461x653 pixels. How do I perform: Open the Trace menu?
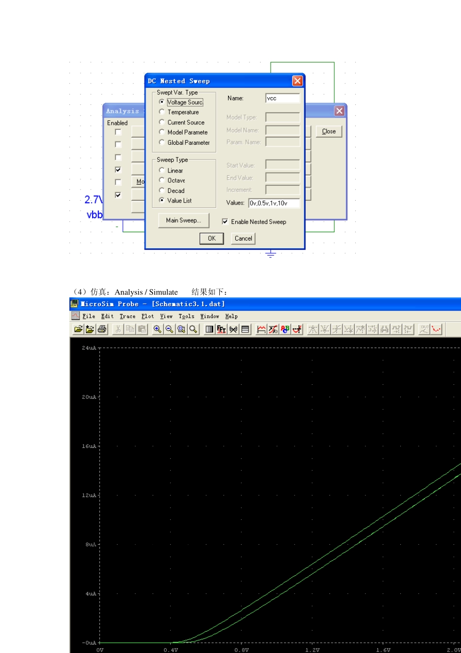(128, 316)
